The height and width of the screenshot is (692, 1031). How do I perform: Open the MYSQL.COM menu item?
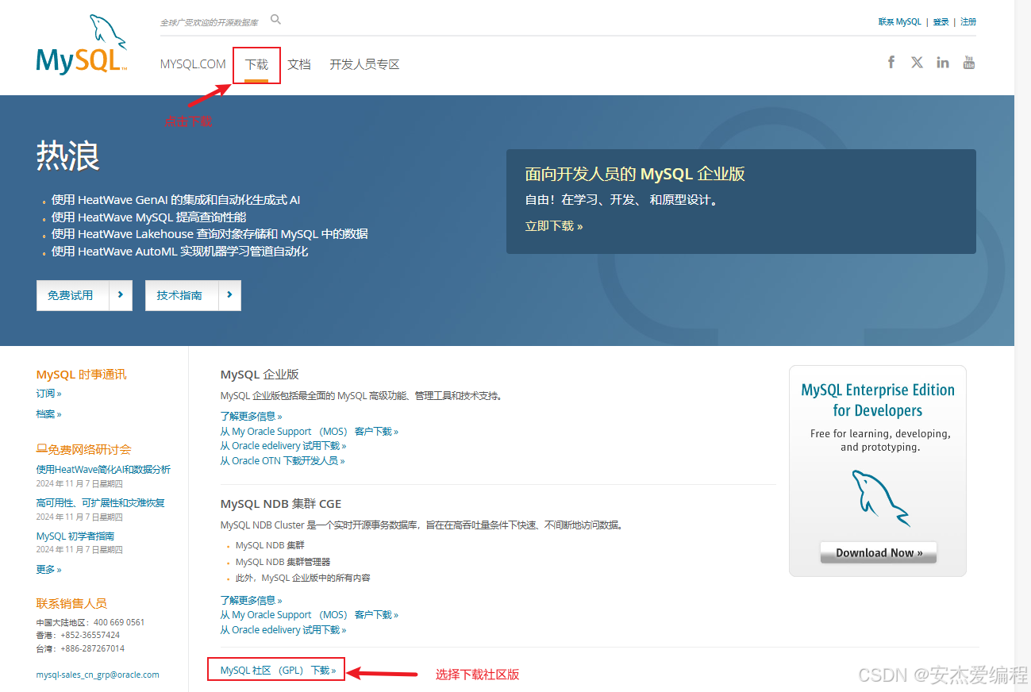tap(192, 64)
